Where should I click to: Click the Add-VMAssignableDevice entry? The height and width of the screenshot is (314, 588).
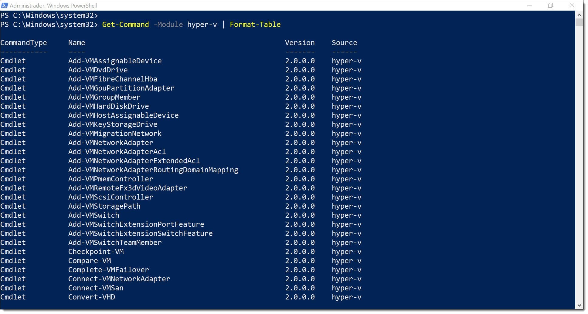tap(115, 61)
